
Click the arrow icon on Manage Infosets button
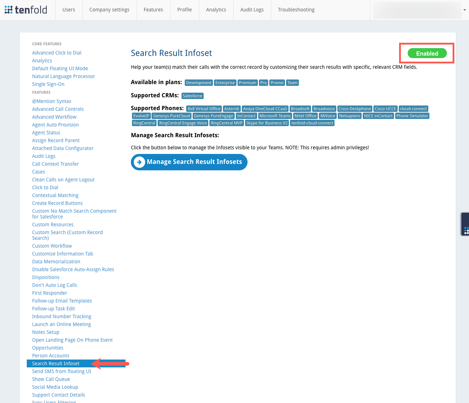(x=139, y=162)
